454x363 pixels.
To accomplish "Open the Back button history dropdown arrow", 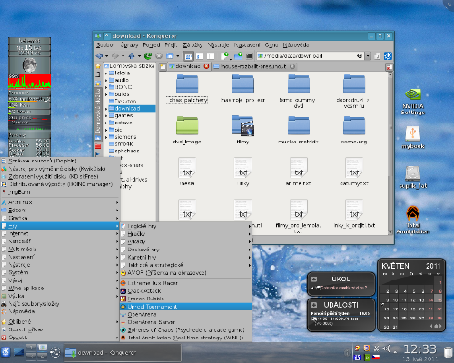I will pyautogui.click(x=106, y=56).
